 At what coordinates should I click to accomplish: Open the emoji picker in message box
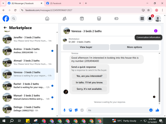point(151,110)
